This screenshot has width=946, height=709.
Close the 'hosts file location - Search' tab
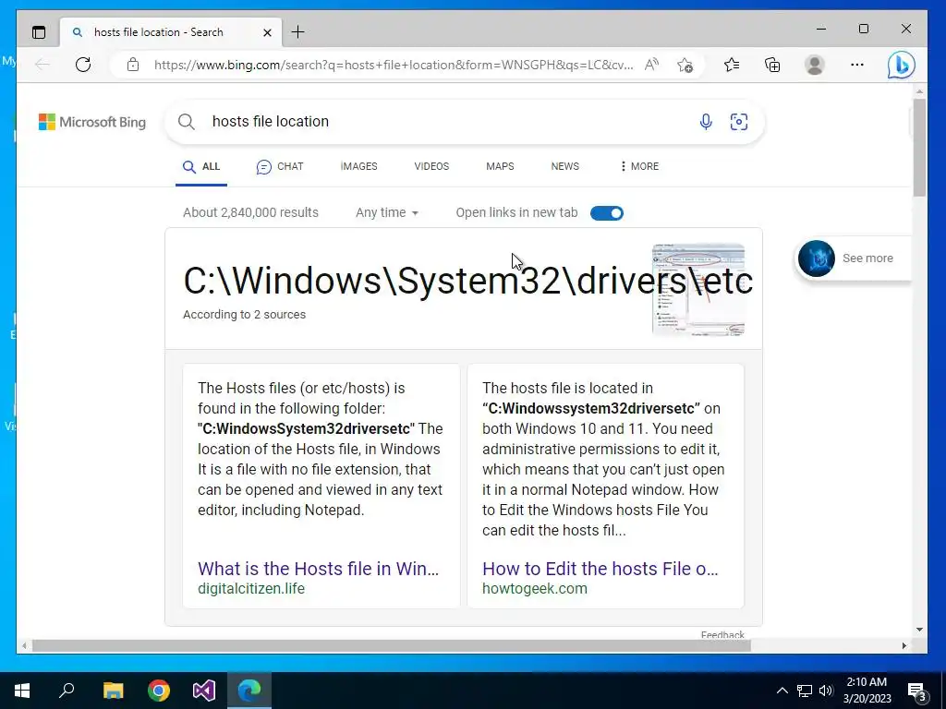[267, 32]
